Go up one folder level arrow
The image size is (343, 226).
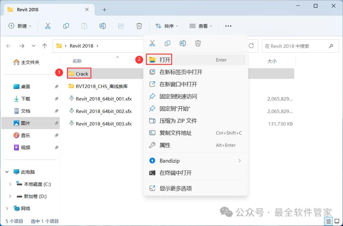(x=45, y=46)
